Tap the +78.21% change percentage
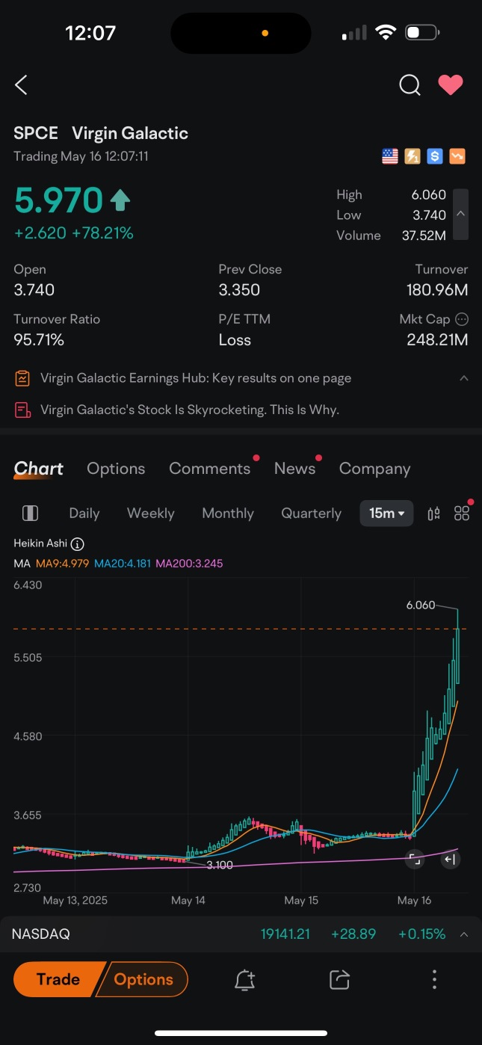The height and width of the screenshot is (1045, 482). point(102,233)
